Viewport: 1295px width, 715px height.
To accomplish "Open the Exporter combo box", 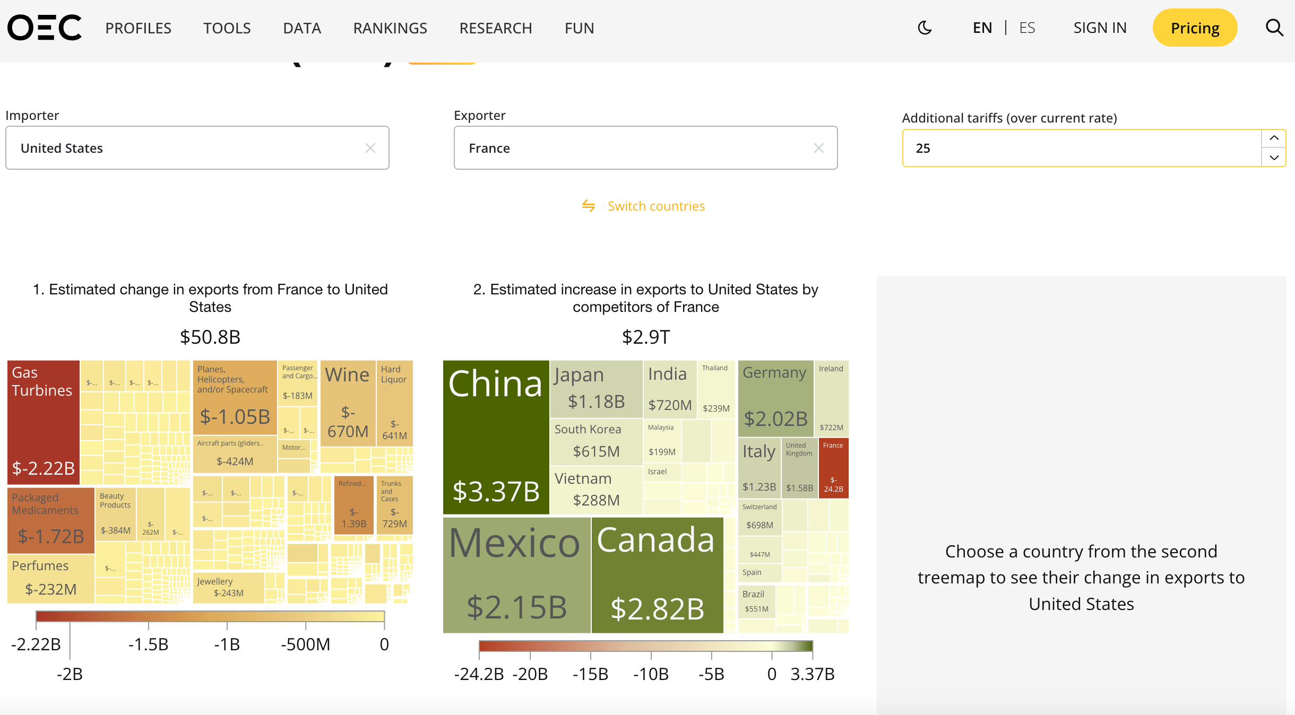I will tap(645, 148).
